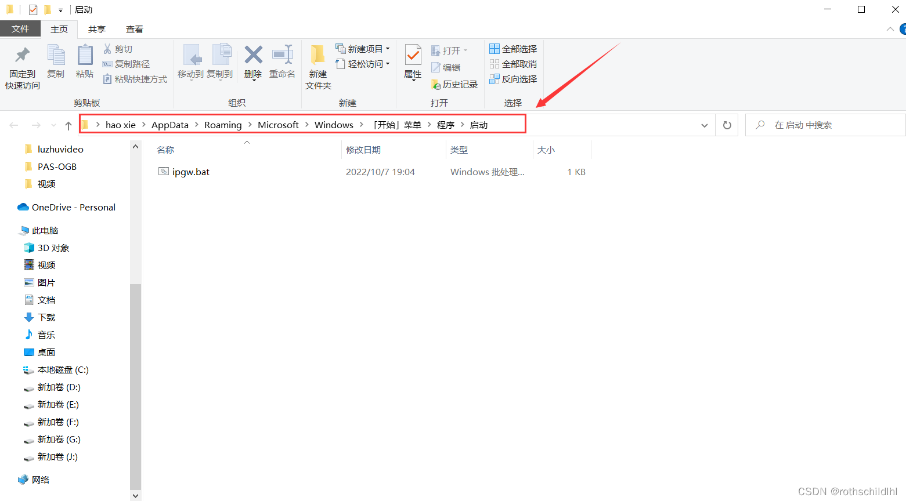Click the title bar properties checkmark icon
The height and width of the screenshot is (501, 906).
click(33, 9)
